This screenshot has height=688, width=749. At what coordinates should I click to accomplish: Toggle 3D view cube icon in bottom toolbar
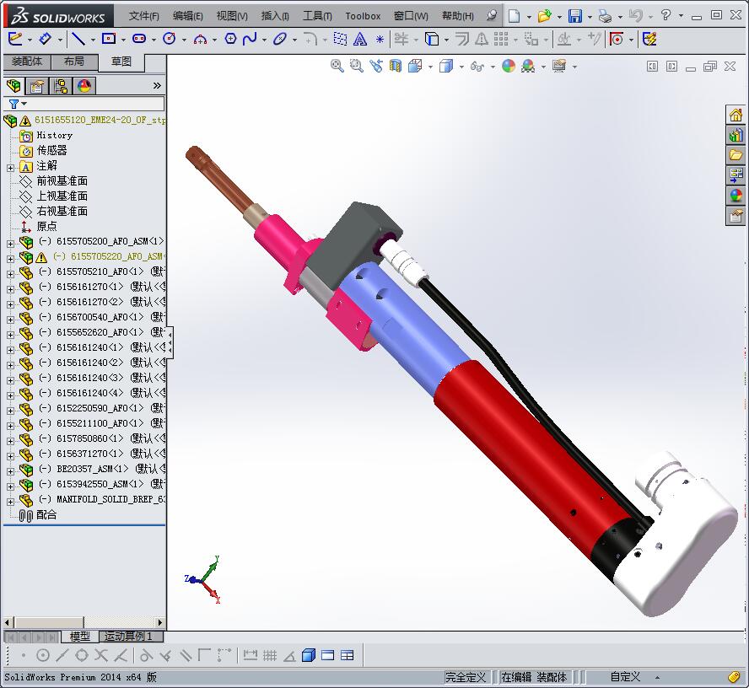(309, 655)
